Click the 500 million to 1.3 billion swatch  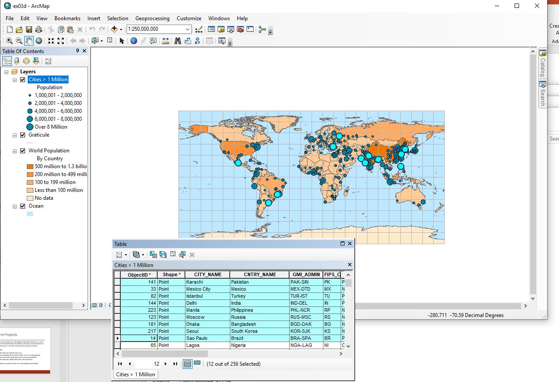click(30, 166)
